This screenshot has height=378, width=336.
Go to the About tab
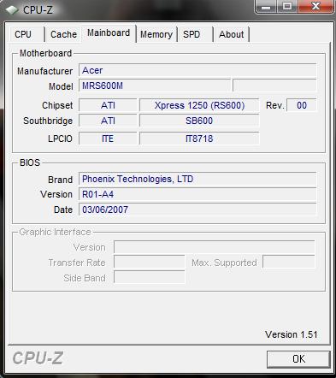click(x=232, y=34)
